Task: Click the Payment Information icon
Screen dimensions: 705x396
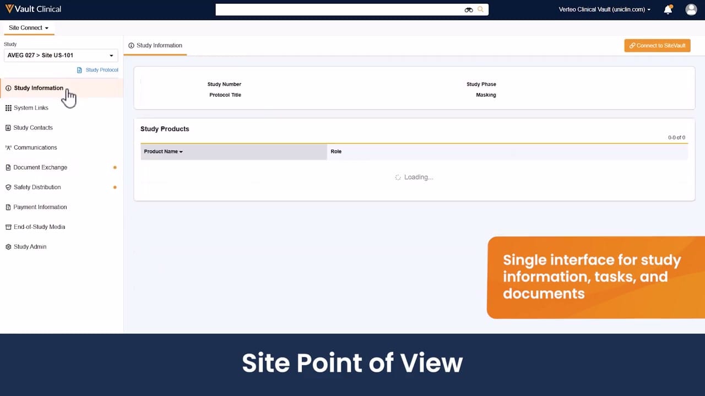Action: [x=8, y=207]
